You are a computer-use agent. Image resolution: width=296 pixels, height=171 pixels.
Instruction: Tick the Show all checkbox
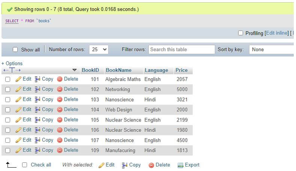15,50
